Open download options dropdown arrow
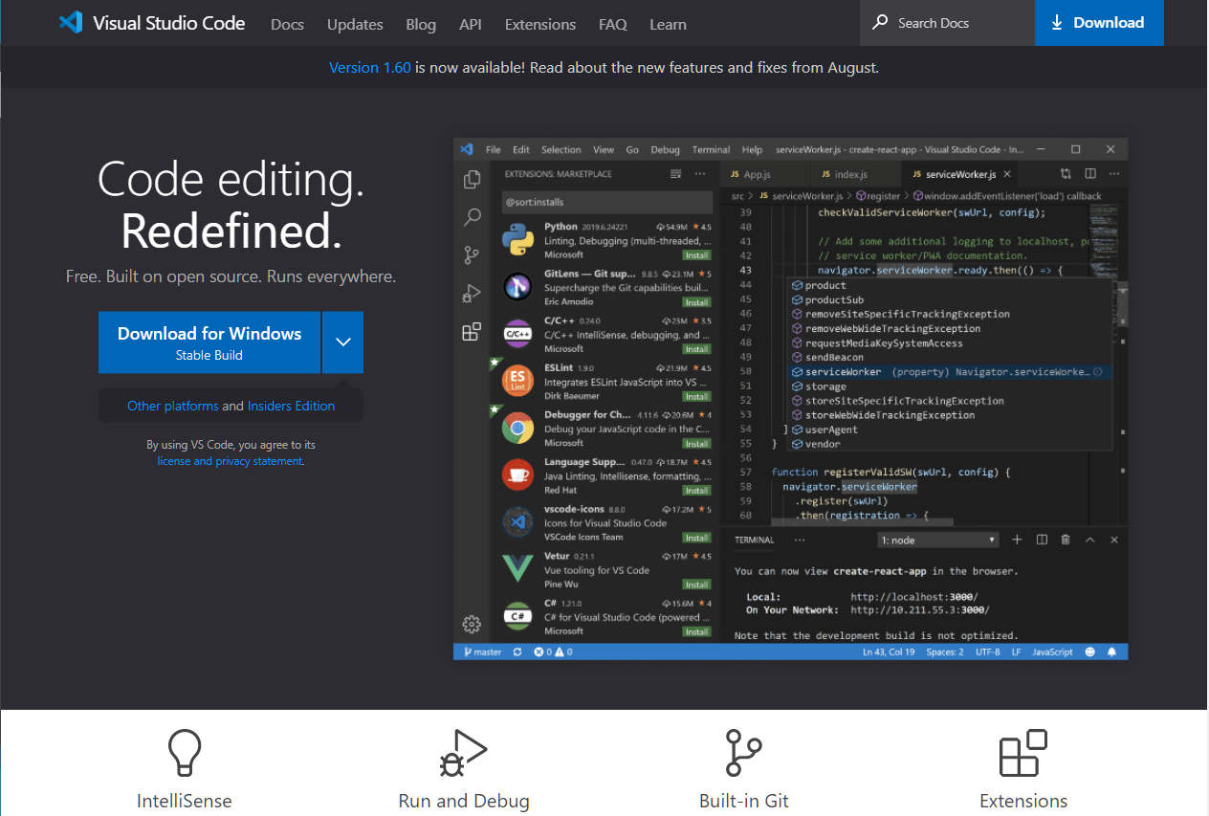 click(342, 342)
